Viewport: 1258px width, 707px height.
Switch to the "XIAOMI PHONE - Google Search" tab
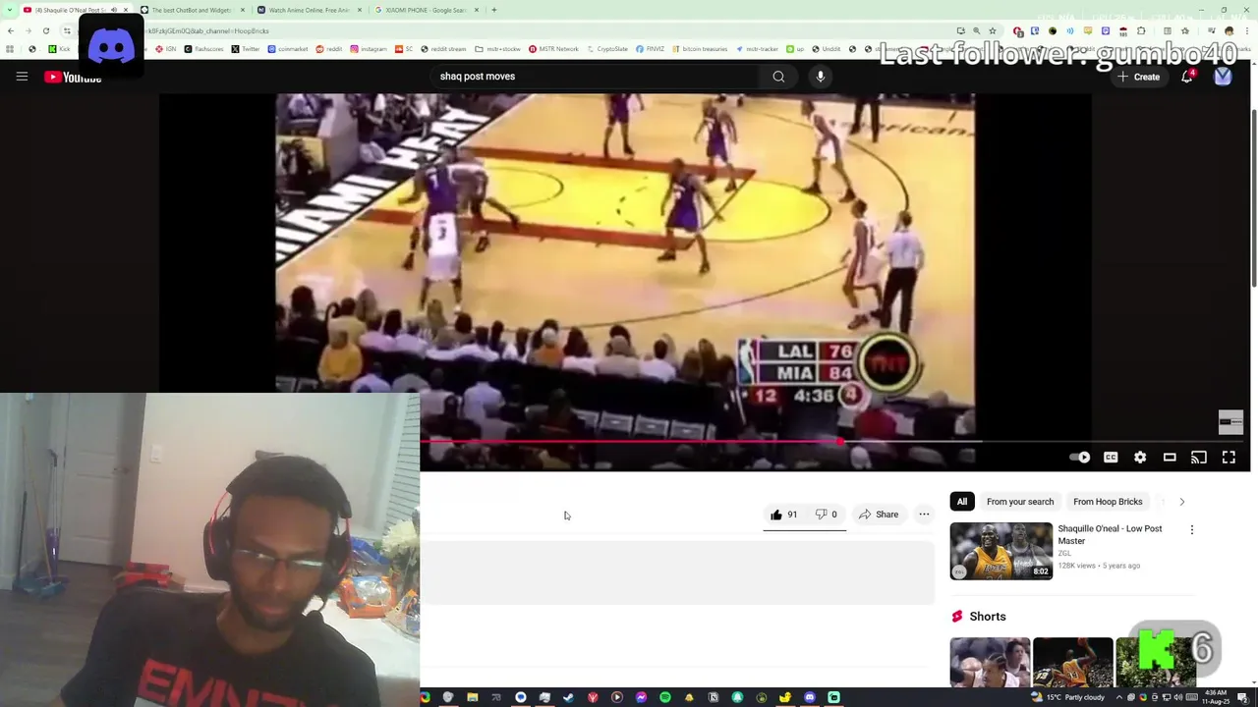tap(428, 10)
